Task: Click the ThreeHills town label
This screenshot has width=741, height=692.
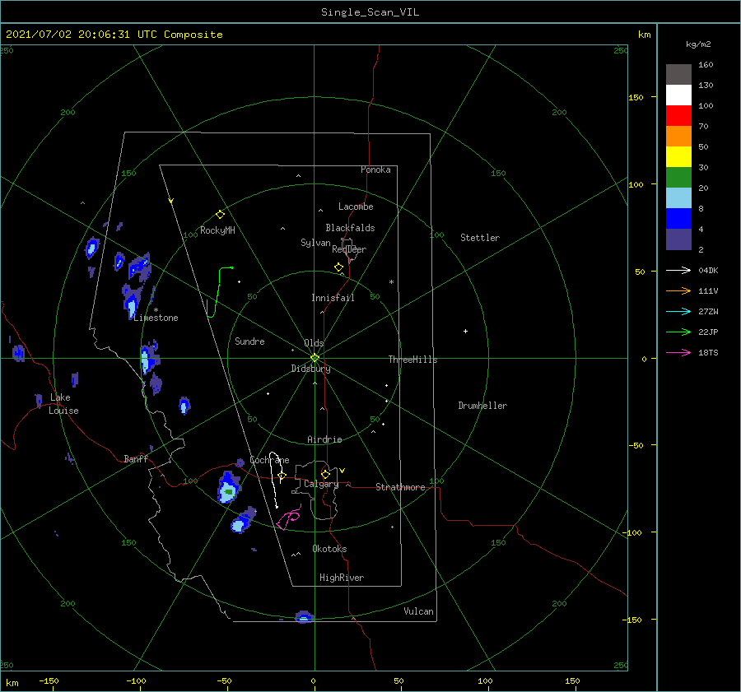Action: (x=412, y=360)
